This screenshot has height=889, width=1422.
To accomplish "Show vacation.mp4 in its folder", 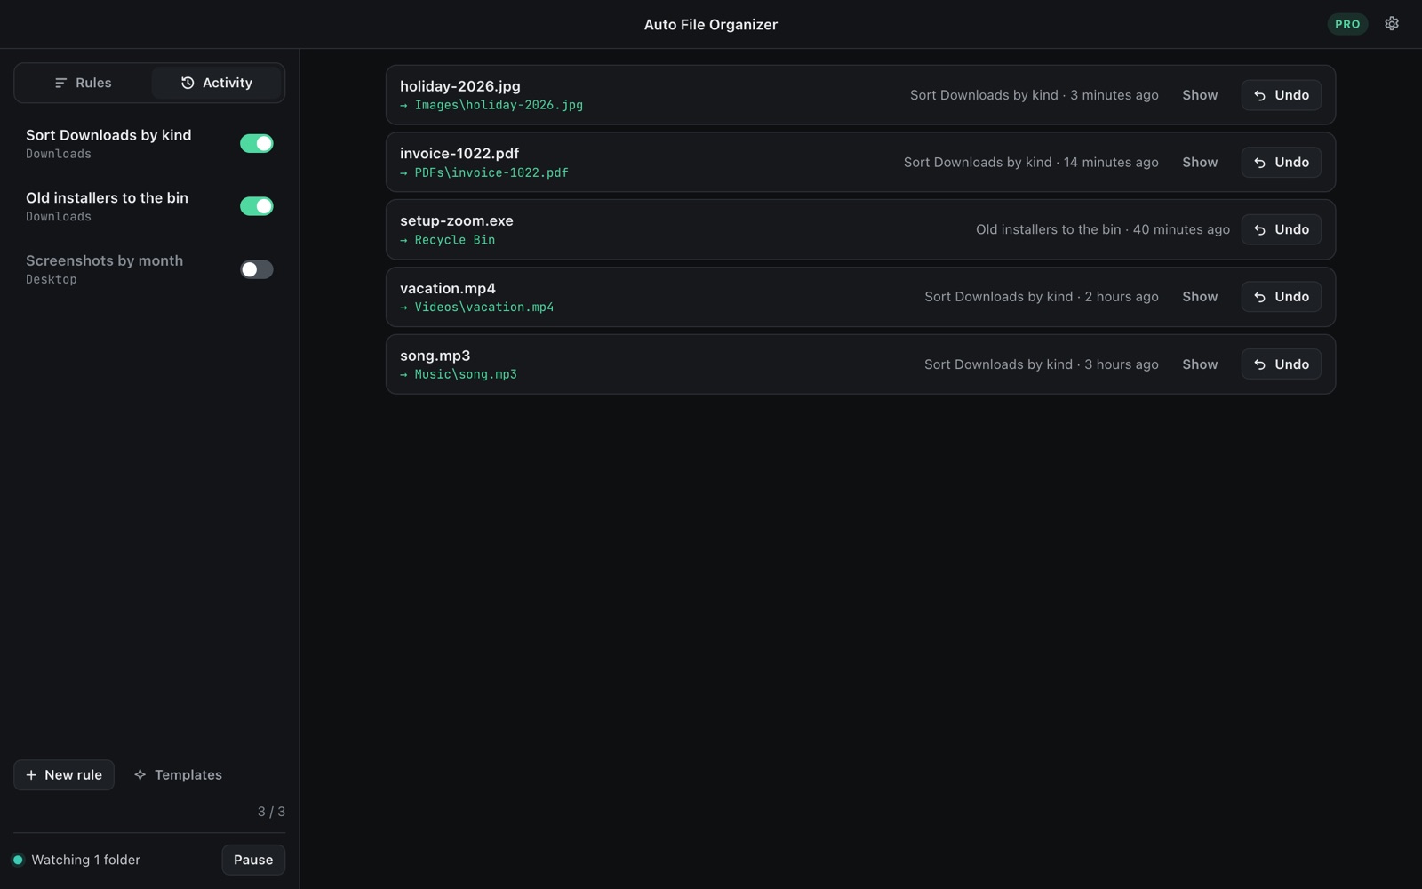I will pyautogui.click(x=1200, y=297).
